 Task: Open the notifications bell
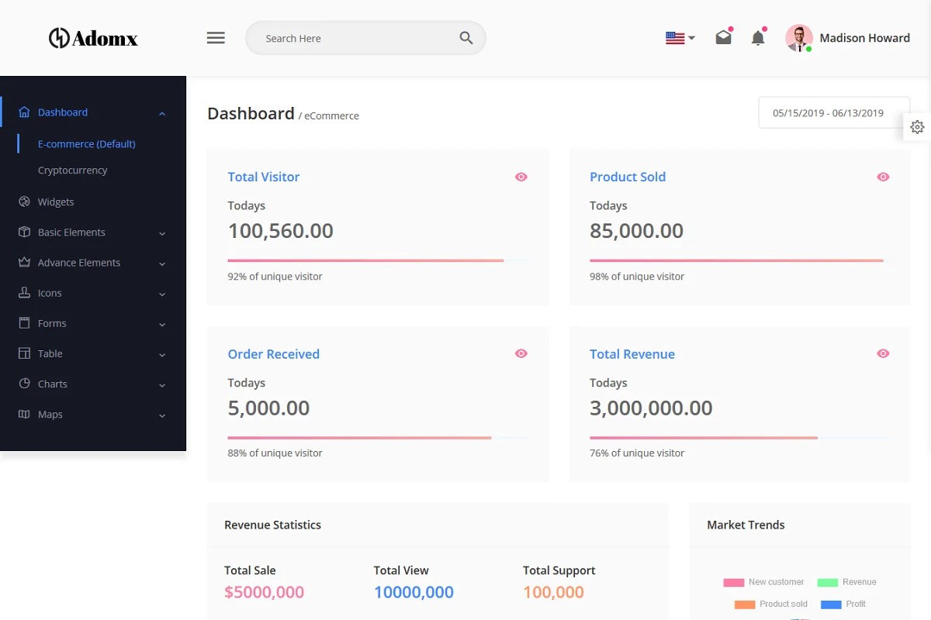point(758,37)
